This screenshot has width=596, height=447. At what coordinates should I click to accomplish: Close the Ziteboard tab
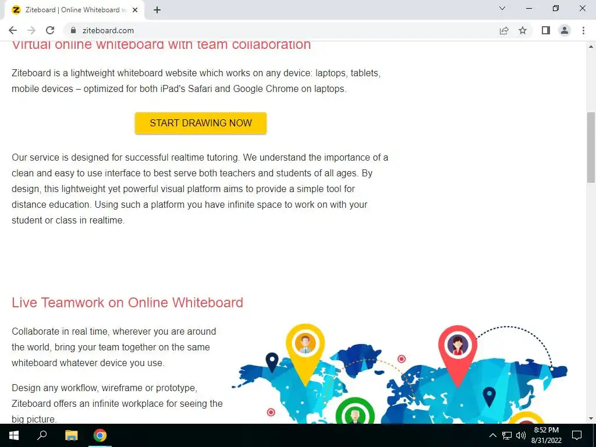pos(135,10)
